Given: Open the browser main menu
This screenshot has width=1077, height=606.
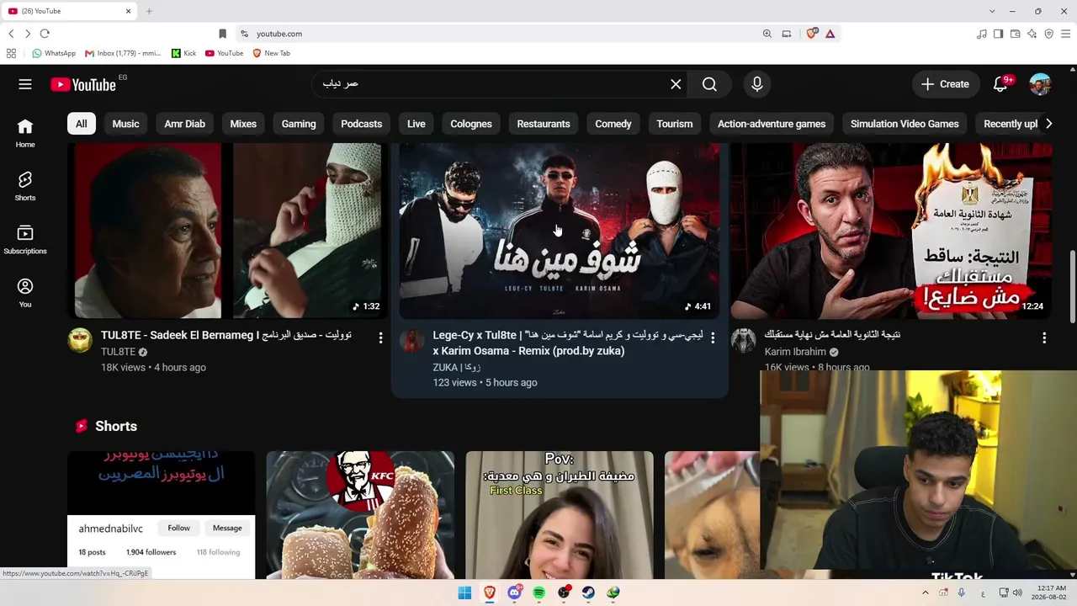Looking at the screenshot, I should (1065, 34).
